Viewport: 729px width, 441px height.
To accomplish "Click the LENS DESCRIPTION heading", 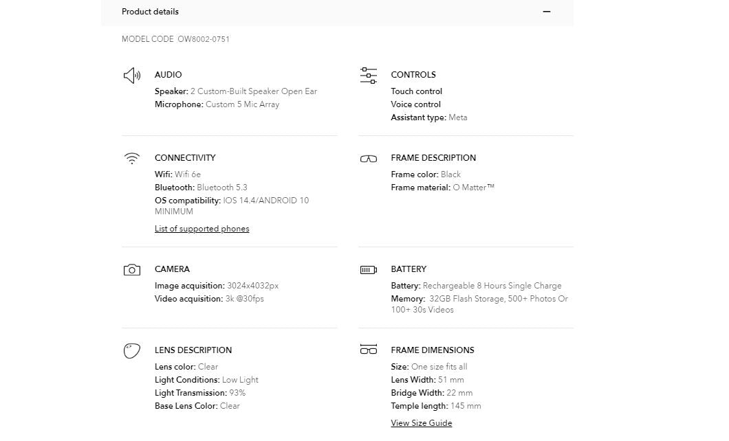I will (x=193, y=350).
